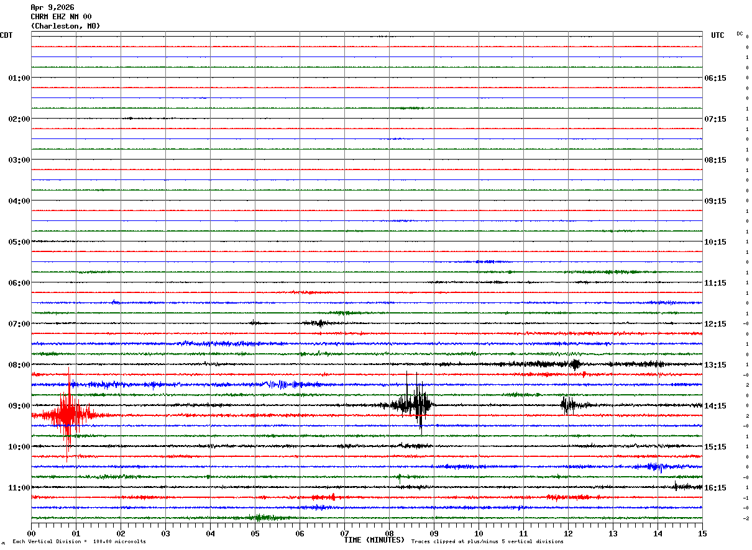
Task: Click the "06:15" UTC time label
Action: point(715,78)
